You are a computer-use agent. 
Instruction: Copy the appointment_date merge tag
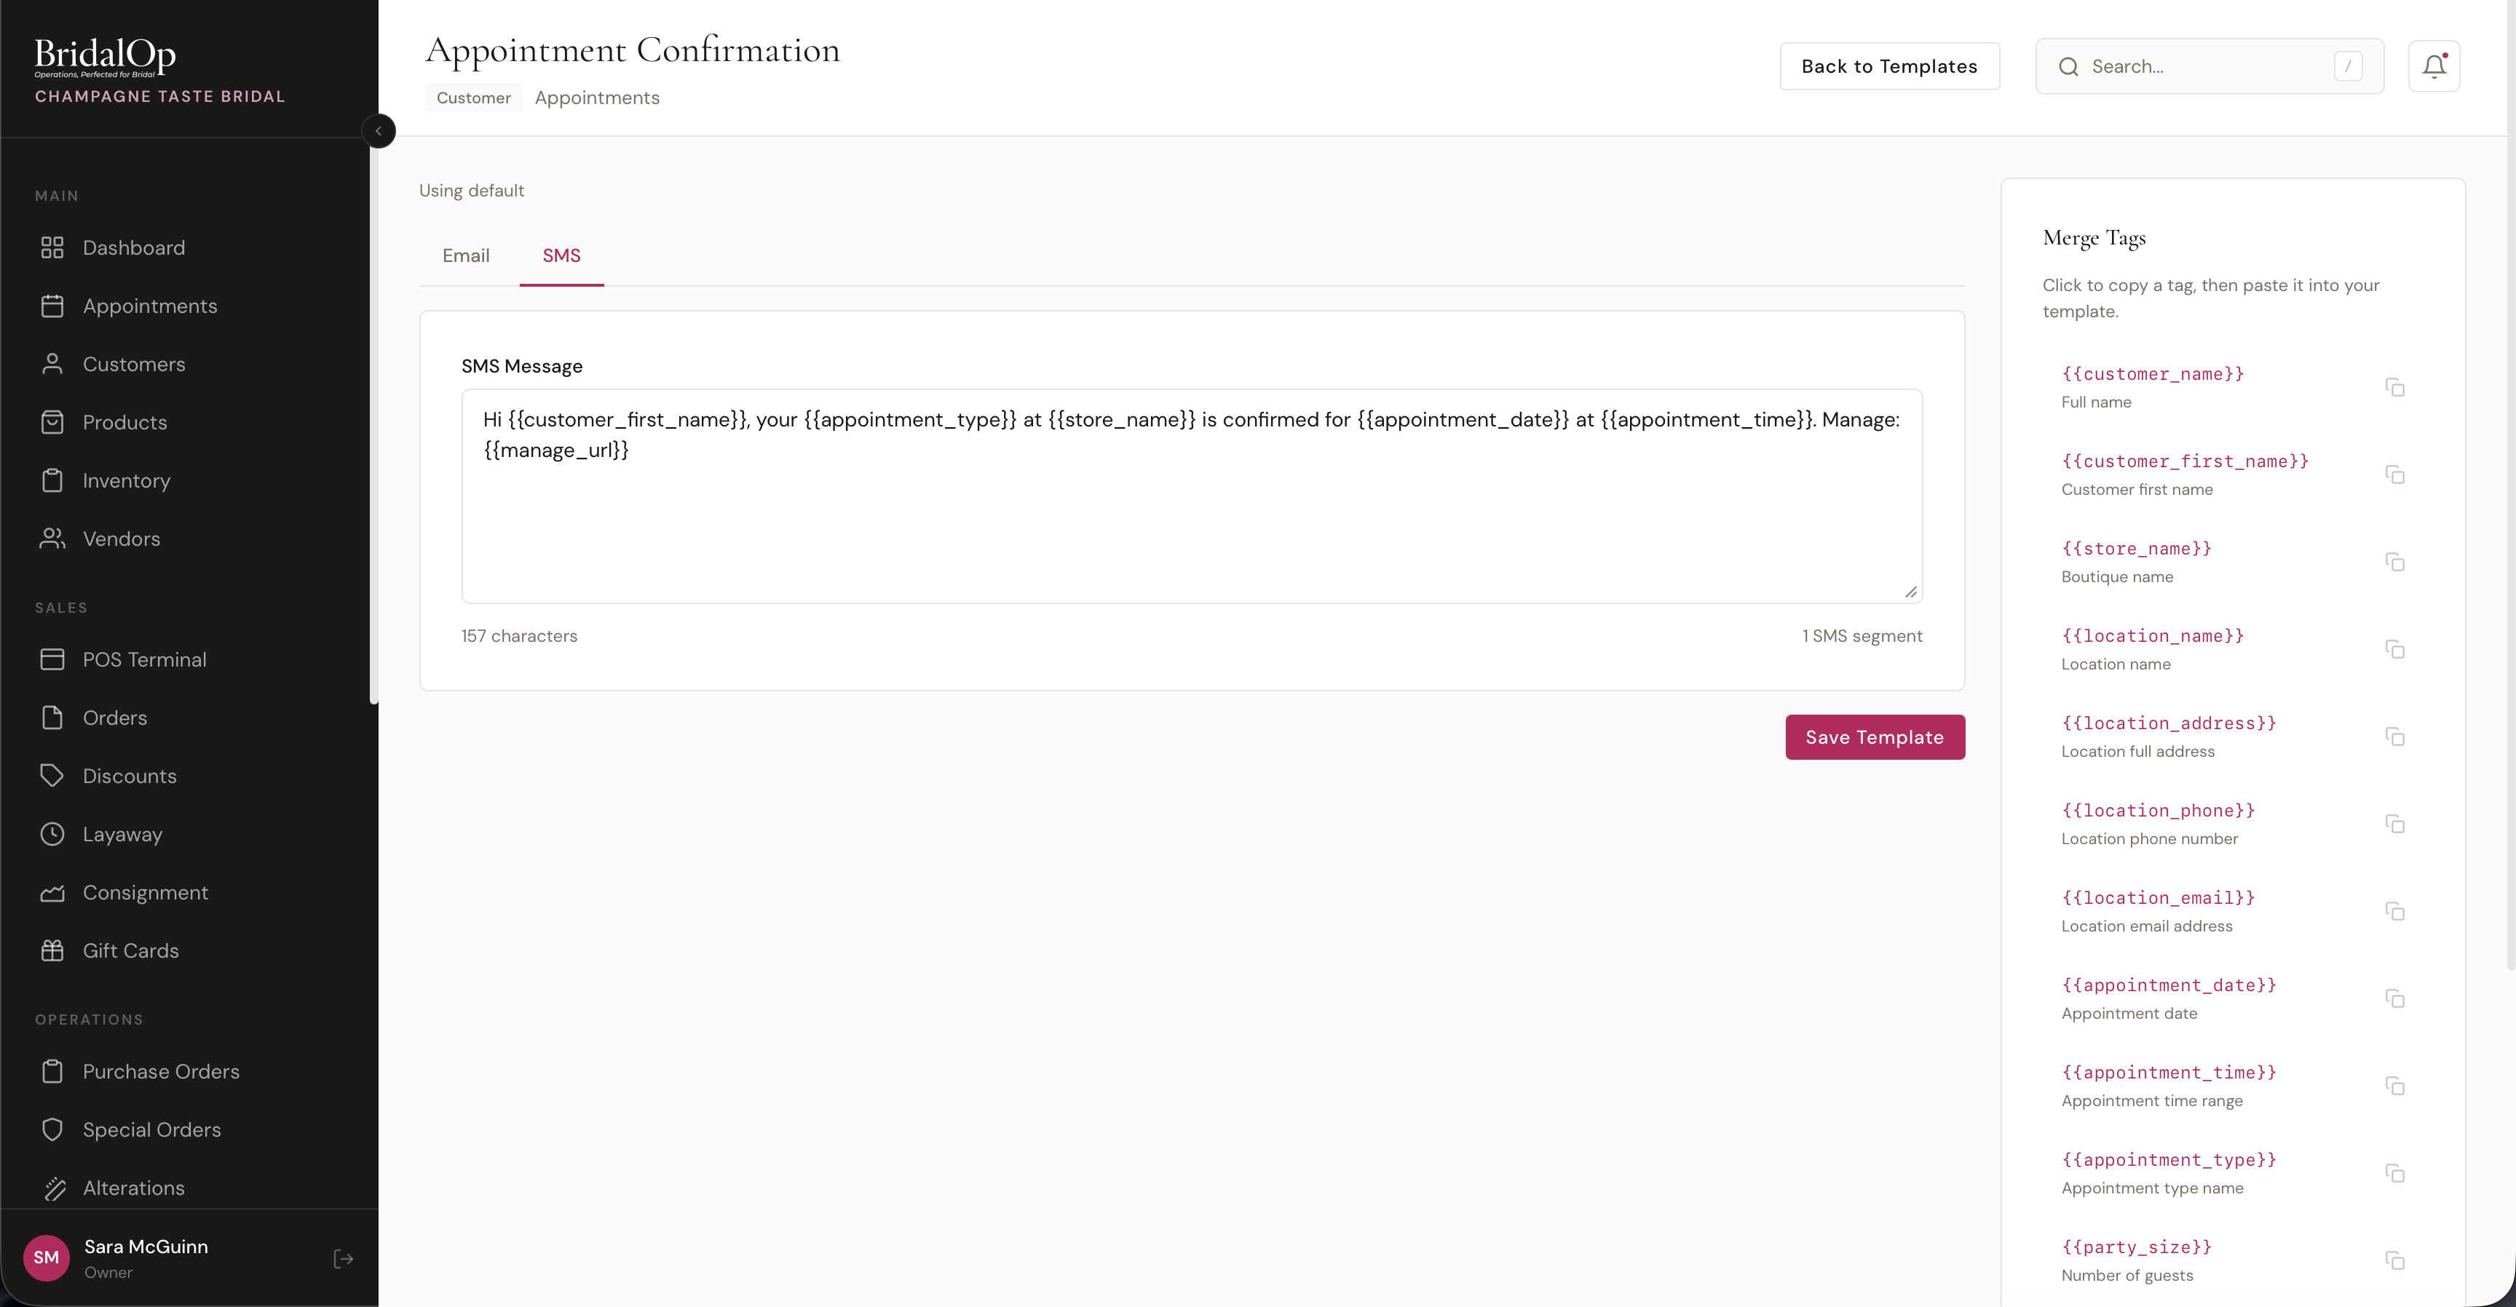point(2395,998)
